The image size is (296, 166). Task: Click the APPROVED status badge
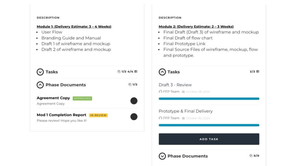point(82,98)
